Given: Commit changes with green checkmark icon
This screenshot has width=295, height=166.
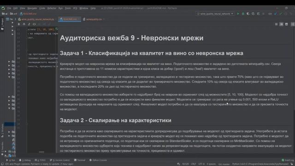Looking at the screenshot, I should coord(281,14).
